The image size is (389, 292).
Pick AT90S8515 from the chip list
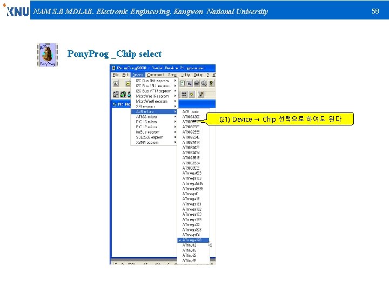pyautogui.click(x=193, y=158)
